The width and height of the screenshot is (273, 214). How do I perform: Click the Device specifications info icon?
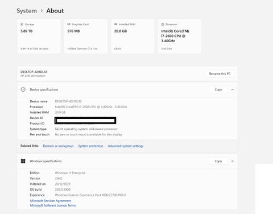click(x=23, y=89)
